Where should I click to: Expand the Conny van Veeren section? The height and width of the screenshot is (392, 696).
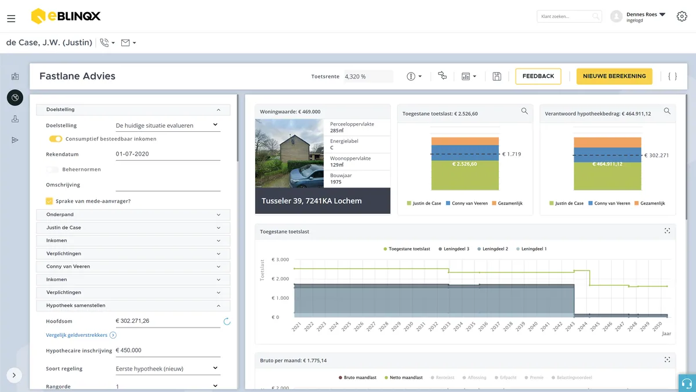(x=133, y=267)
